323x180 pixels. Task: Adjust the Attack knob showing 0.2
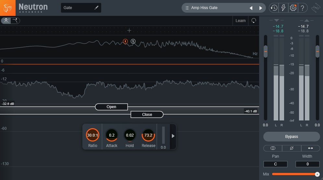[x=112, y=135]
